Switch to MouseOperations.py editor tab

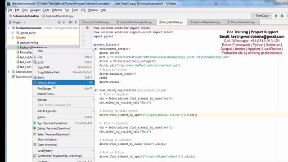pos(243,22)
